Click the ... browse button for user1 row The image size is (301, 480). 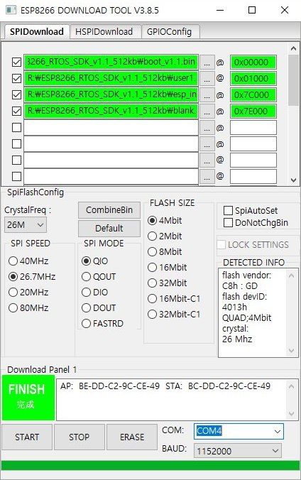coord(207,79)
